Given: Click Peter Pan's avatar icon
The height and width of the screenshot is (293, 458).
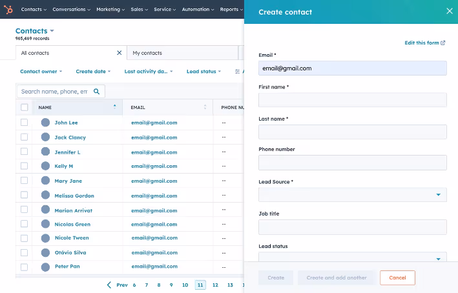Looking at the screenshot, I should (45, 267).
